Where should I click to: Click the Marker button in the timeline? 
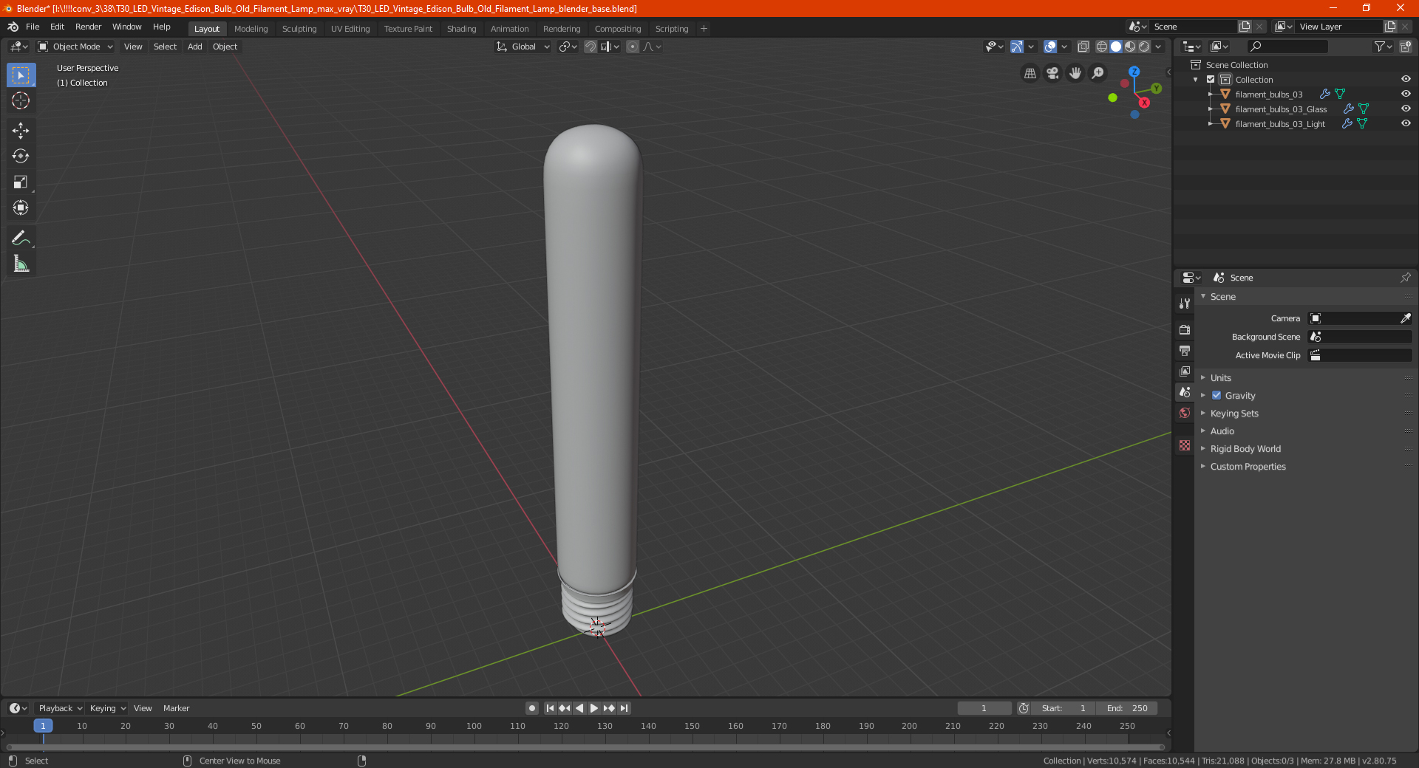click(x=176, y=708)
